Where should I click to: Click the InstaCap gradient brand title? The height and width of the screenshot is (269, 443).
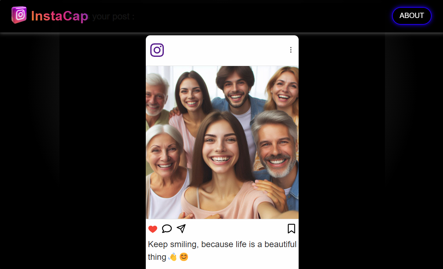click(59, 16)
